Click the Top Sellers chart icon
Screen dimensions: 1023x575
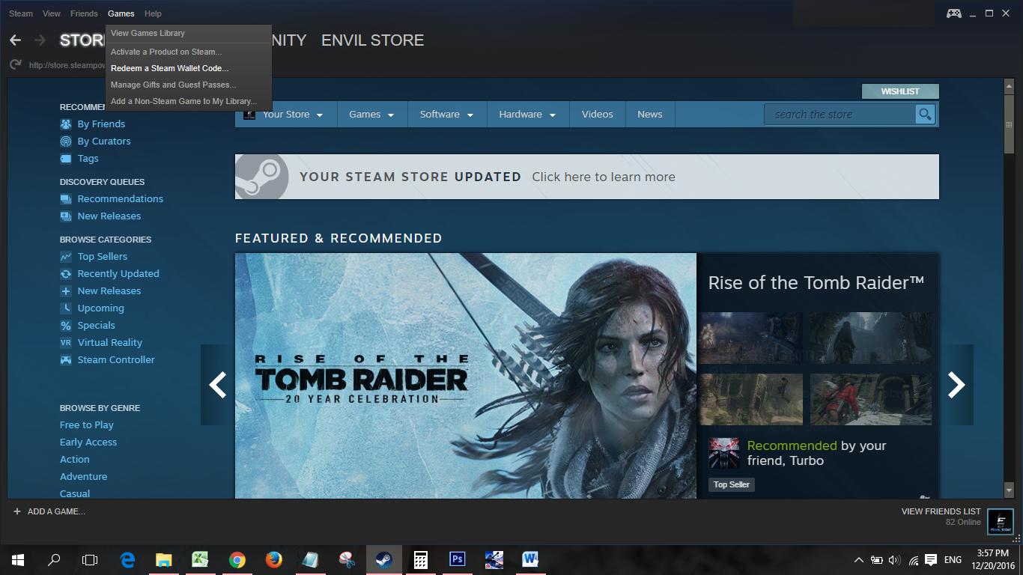pos(66,257)
